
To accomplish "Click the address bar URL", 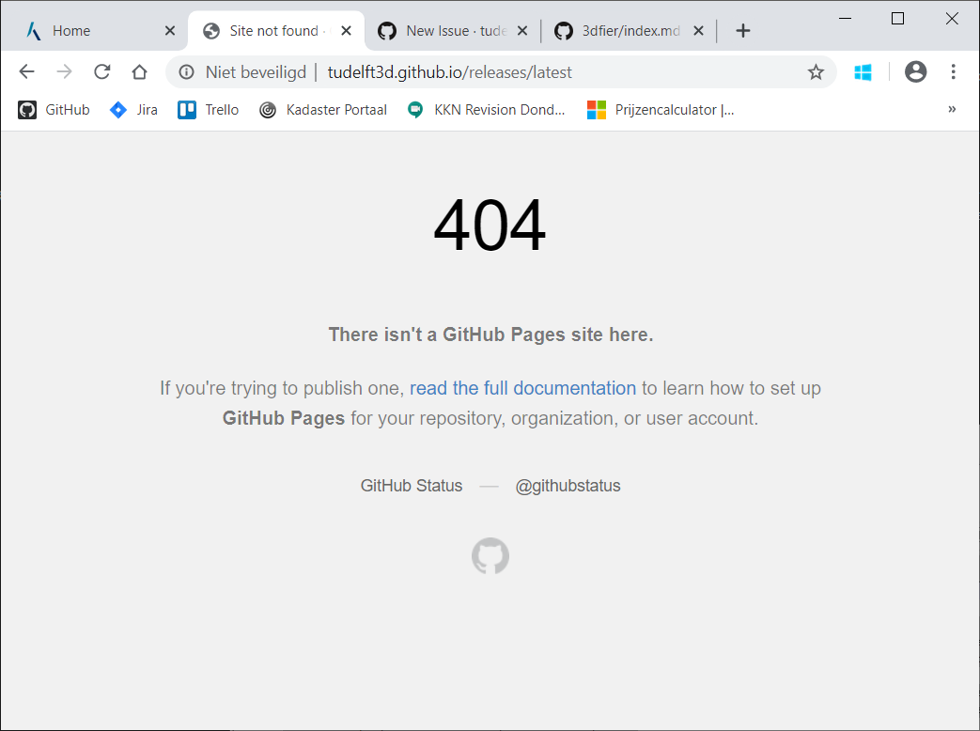I will coord(449,72).
